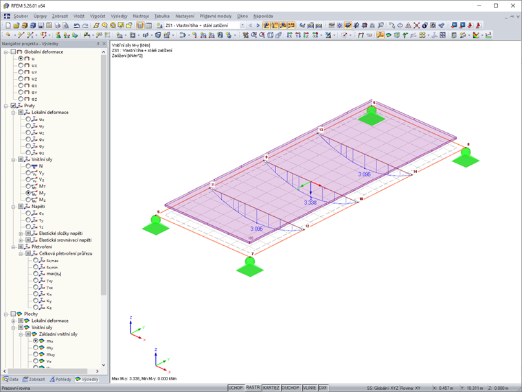
Task: Click the navigator horizontal scroll right arrow
Action: click(x=98, y=371)
